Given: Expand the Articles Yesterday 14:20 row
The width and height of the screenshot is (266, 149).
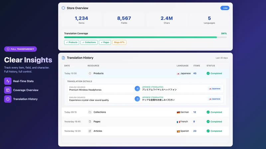Looking at the screenshot, I should 145,131.
